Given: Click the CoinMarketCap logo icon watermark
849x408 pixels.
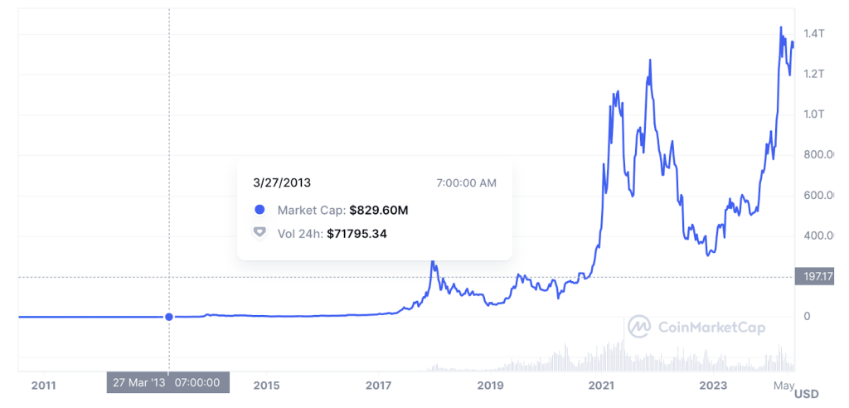Looking at the screenshot, I should (640, 327).
